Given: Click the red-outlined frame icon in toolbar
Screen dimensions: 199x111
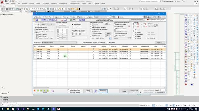Looking at the screenshot, I should [62, 20].
